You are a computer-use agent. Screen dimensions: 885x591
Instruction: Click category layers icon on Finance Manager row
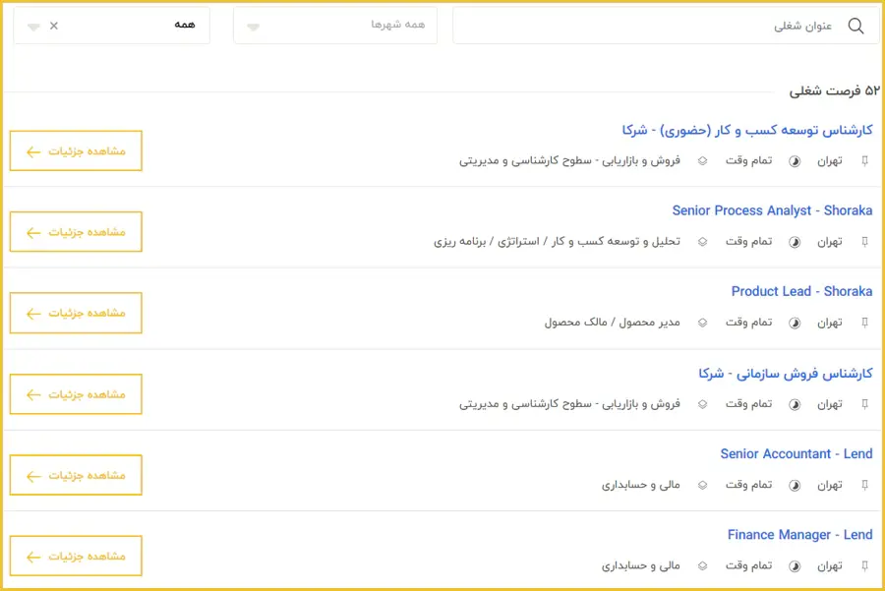[x=702, y=566]
